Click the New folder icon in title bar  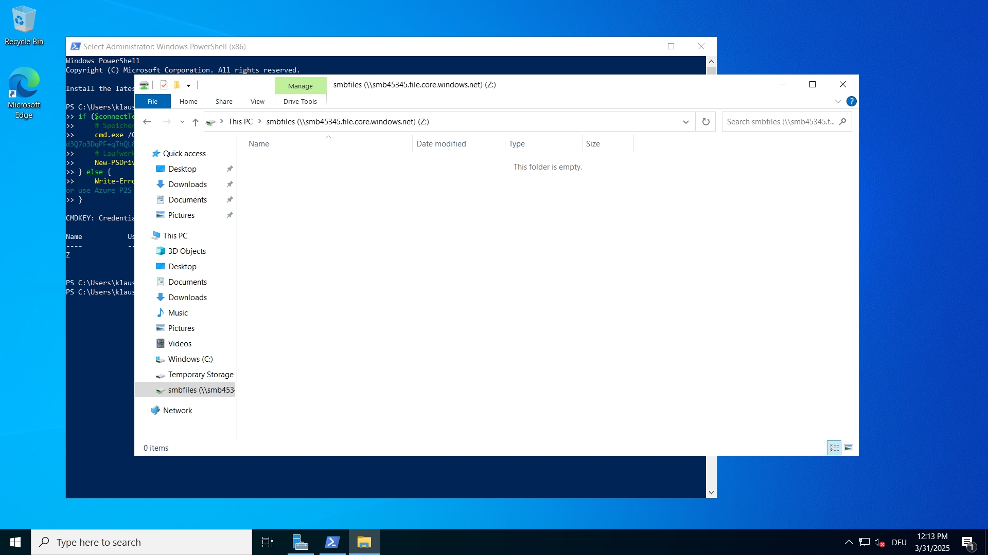(x=177, y=85)
